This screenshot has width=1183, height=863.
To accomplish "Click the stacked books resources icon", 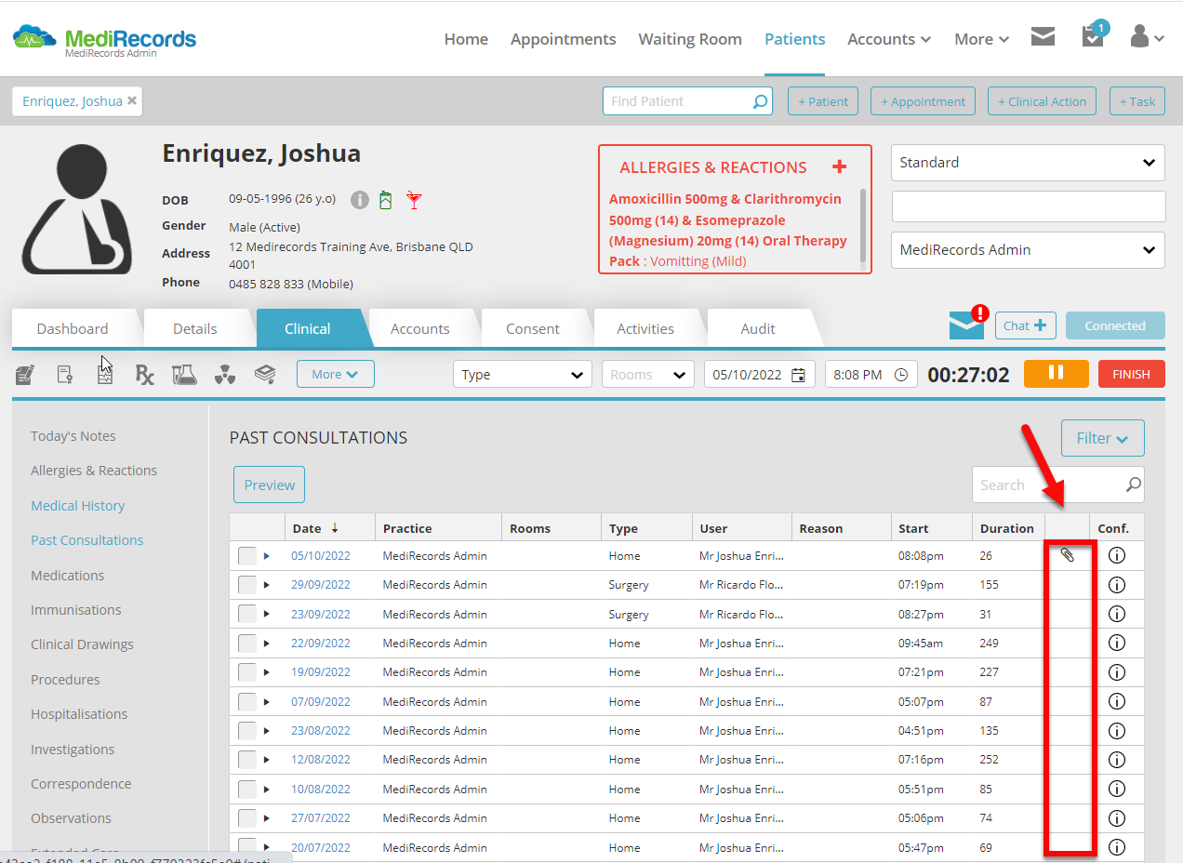I will [x=265, y=374].
